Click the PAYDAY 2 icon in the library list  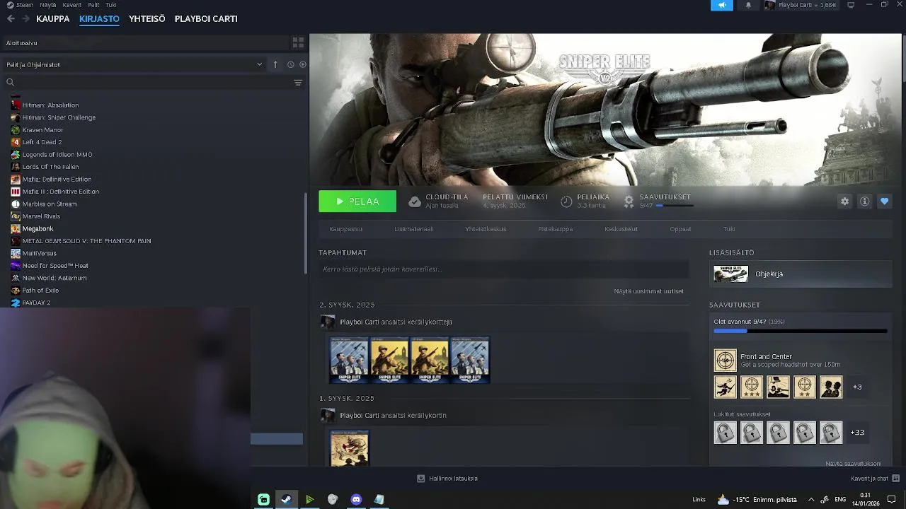[16, 303]
